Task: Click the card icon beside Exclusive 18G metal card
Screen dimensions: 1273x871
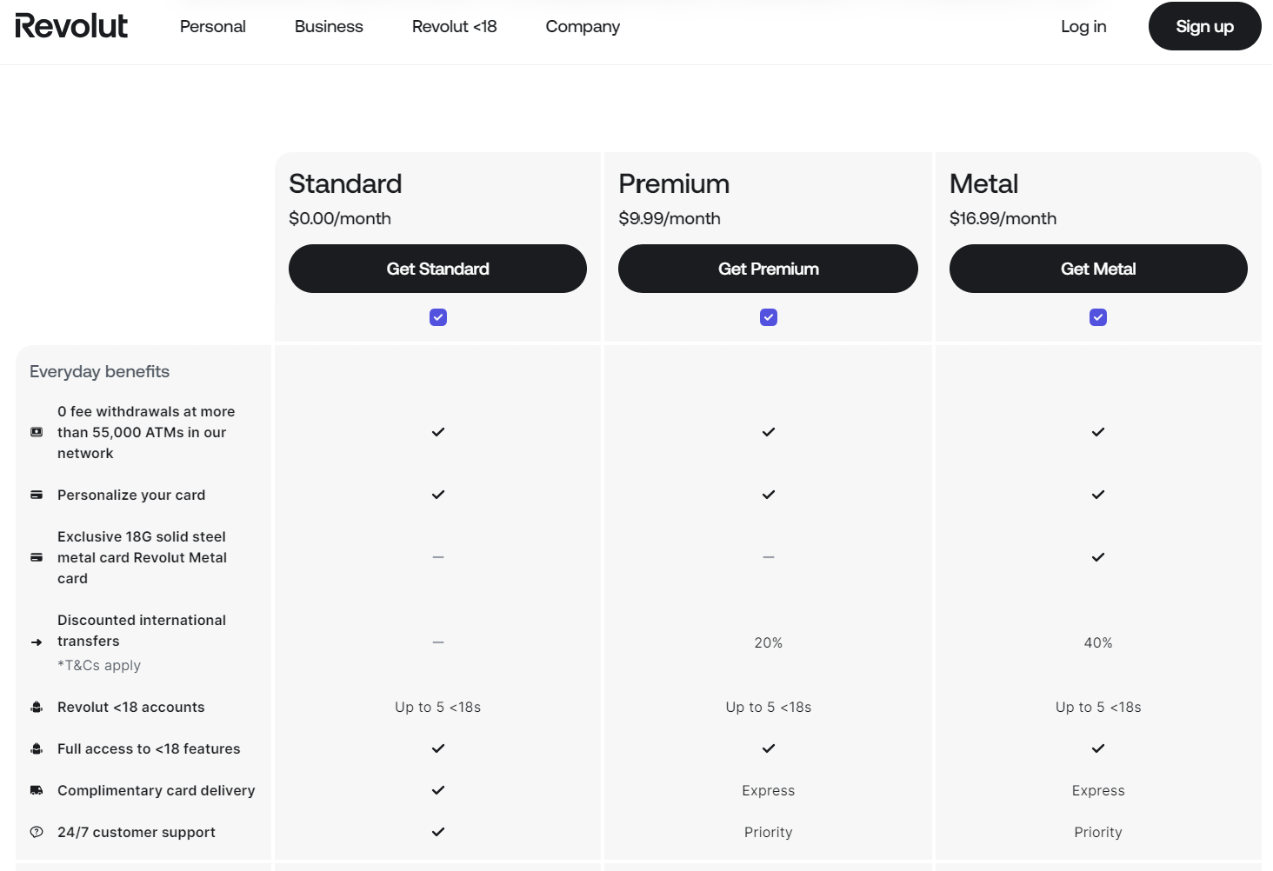Action: (x=37, y=557)
